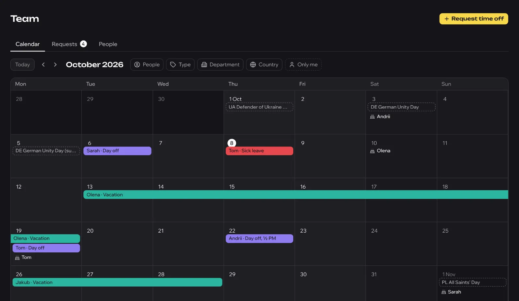Open Olena Vacation bar starting 13 Oct
The width and height of the screenshot is (519, 301).
point(296,195)
